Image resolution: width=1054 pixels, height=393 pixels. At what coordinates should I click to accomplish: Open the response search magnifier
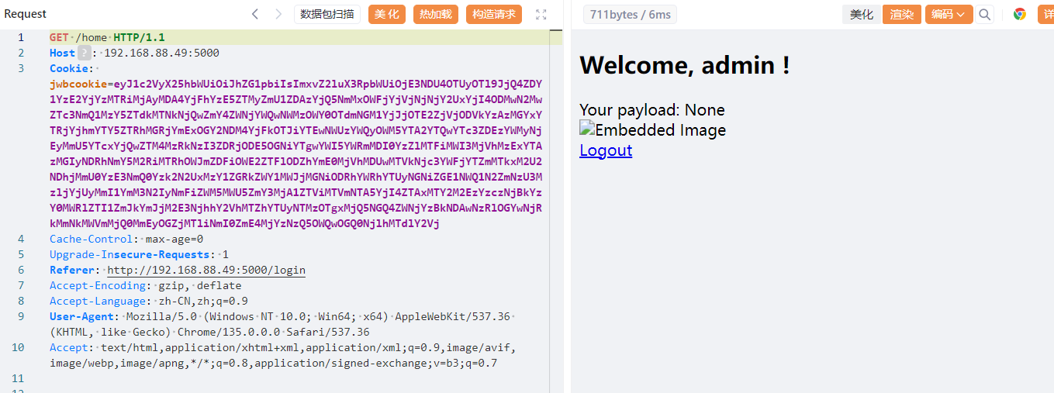pos(984,14)
